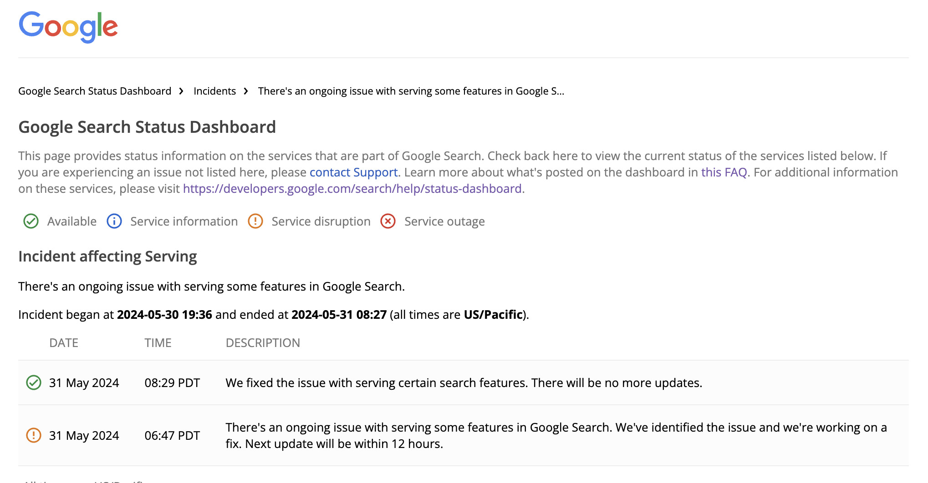Click the Service outage icon

[x=388, y=221]
